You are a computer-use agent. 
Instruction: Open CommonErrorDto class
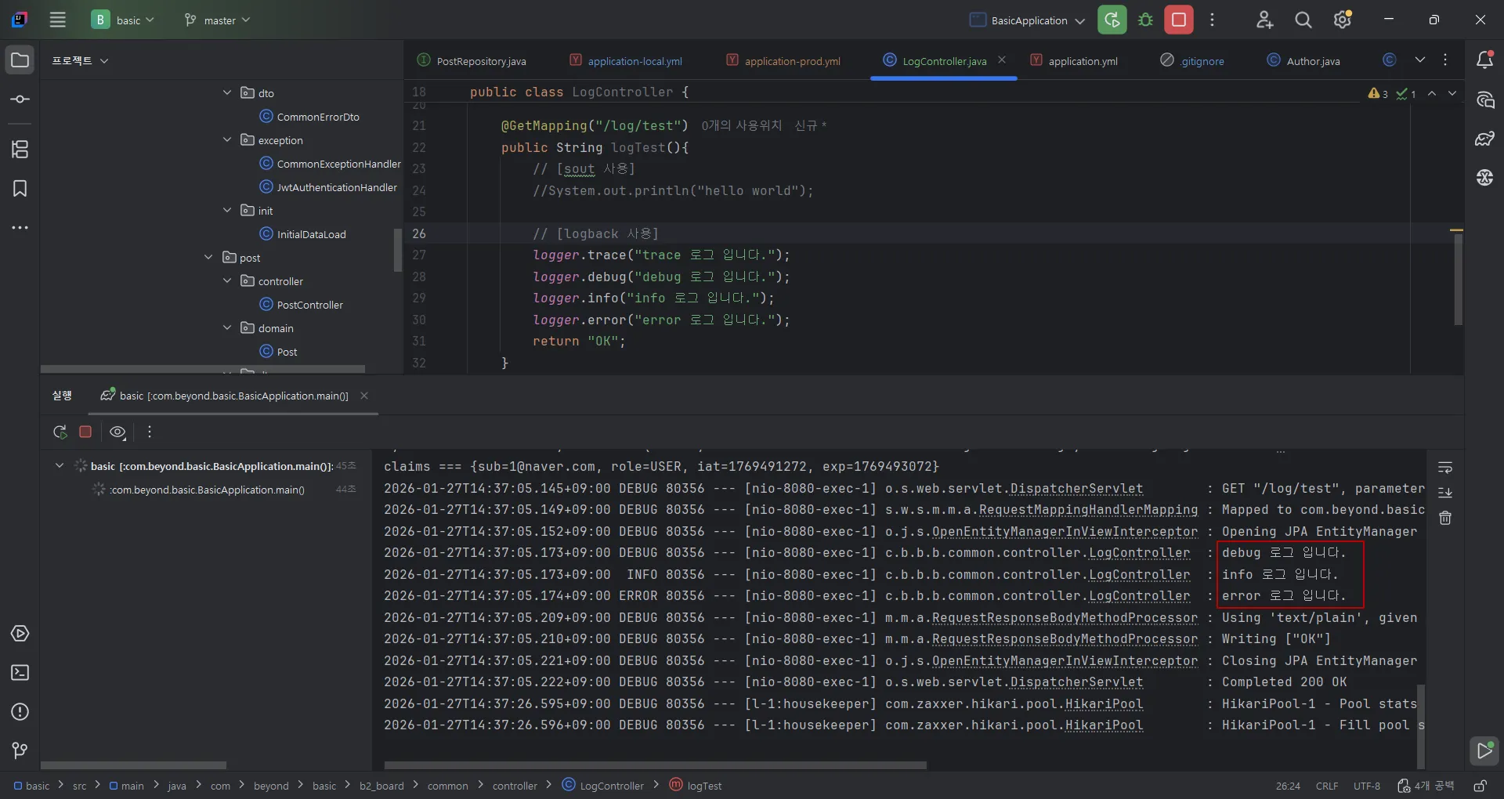[x=309, y=117]
